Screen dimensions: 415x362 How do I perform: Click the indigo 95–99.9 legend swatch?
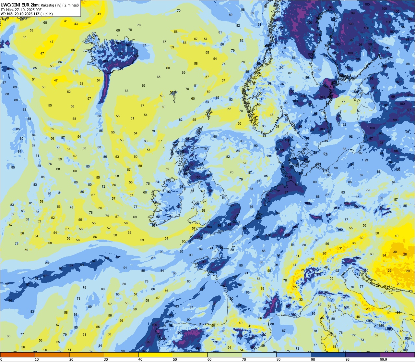363,355
